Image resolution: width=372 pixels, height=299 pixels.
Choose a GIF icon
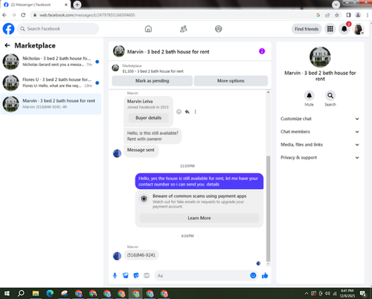pos(147,275)
